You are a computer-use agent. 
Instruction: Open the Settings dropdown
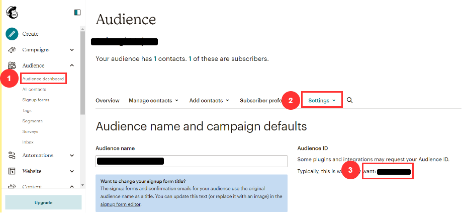point(322,101)
